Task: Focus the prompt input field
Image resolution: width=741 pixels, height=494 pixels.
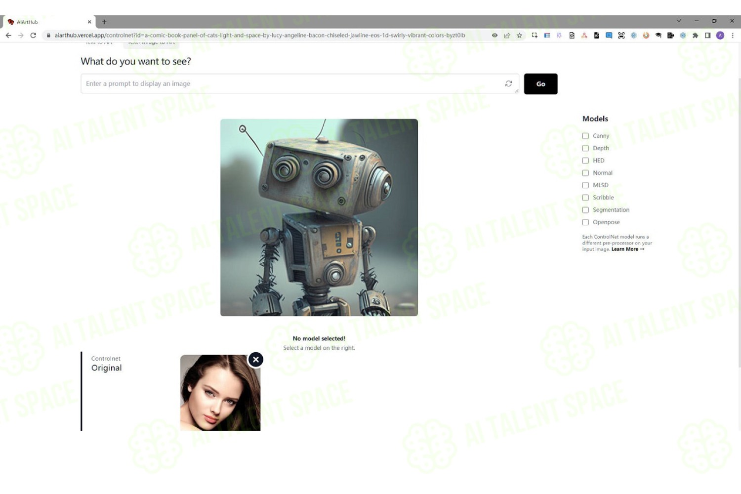Action: pos(299,83)
